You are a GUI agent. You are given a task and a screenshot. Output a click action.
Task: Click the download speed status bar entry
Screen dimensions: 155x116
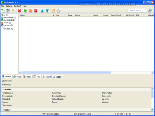point(82,114)
